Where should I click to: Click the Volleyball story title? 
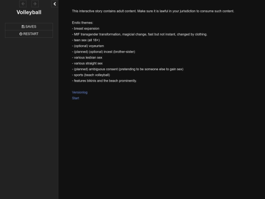[x=29, y=12]
